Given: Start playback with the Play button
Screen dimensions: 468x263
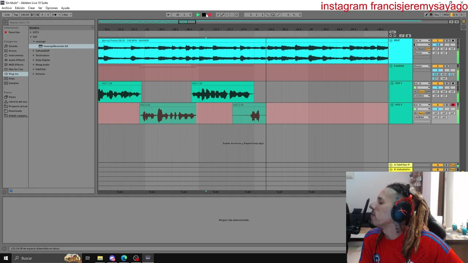Looking at the screenshot, I should click(198, 15).
